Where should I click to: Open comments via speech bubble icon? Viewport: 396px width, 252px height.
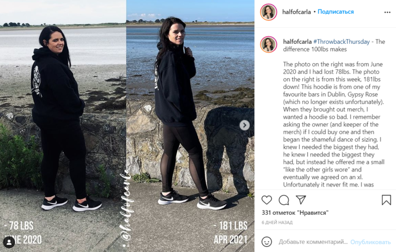pos(284,200)
